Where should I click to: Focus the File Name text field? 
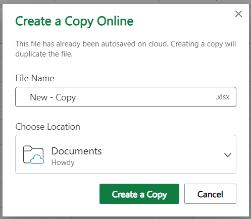pyautogui.click(x=126, y=97)
